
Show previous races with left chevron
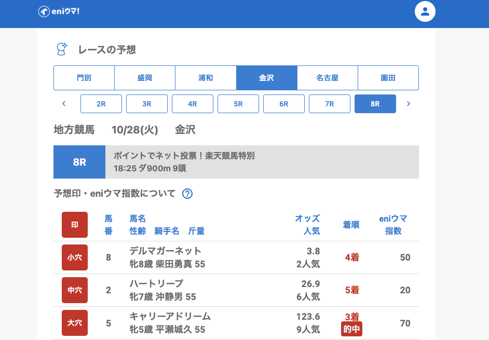pyautogui.click(x=64, y=104)
